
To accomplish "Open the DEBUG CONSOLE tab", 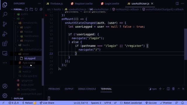I will pyautogui.click(x=87, y=89).
